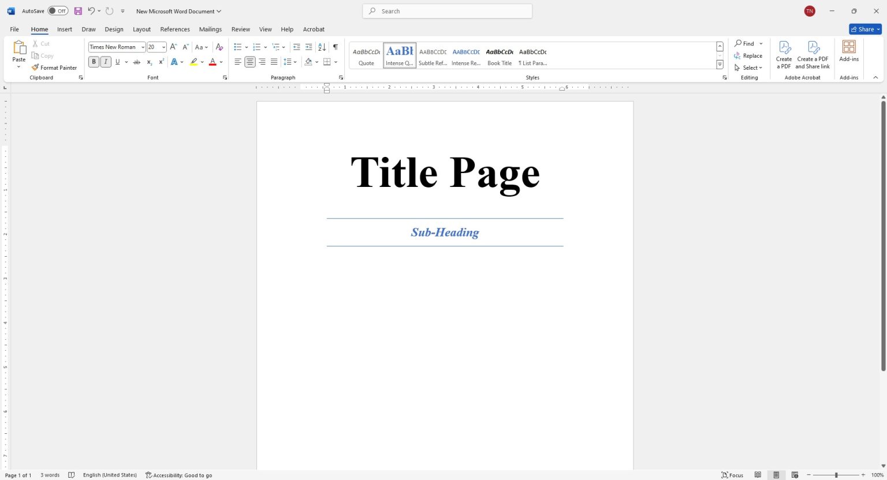Align text to the left
The image size is (887, 480).
(237, 62)
